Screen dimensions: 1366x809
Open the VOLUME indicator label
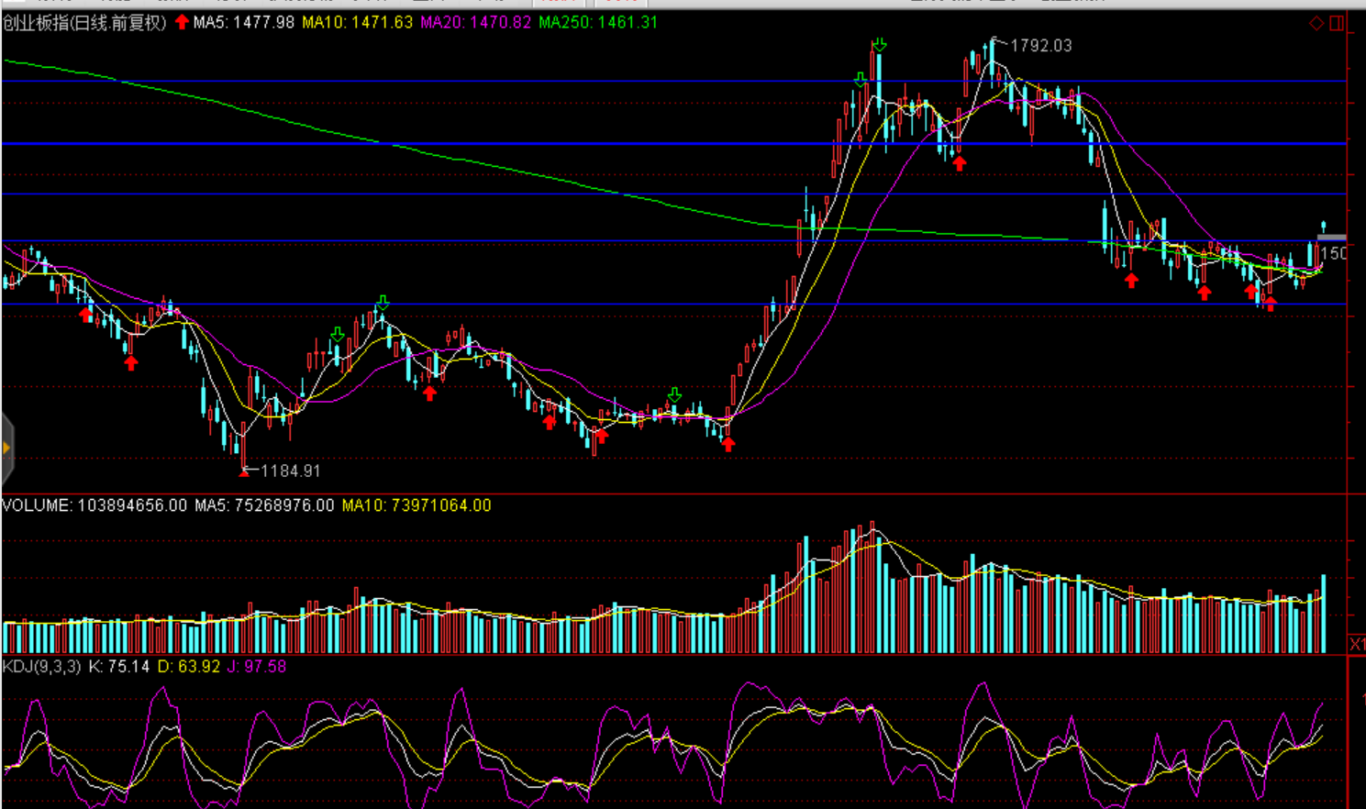(x=94, y=505)
